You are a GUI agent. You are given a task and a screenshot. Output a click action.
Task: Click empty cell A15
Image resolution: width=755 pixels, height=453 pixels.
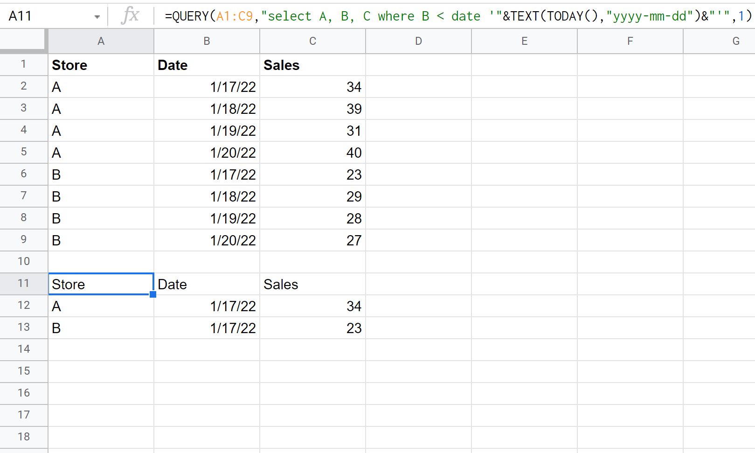[x=101, y=372]
